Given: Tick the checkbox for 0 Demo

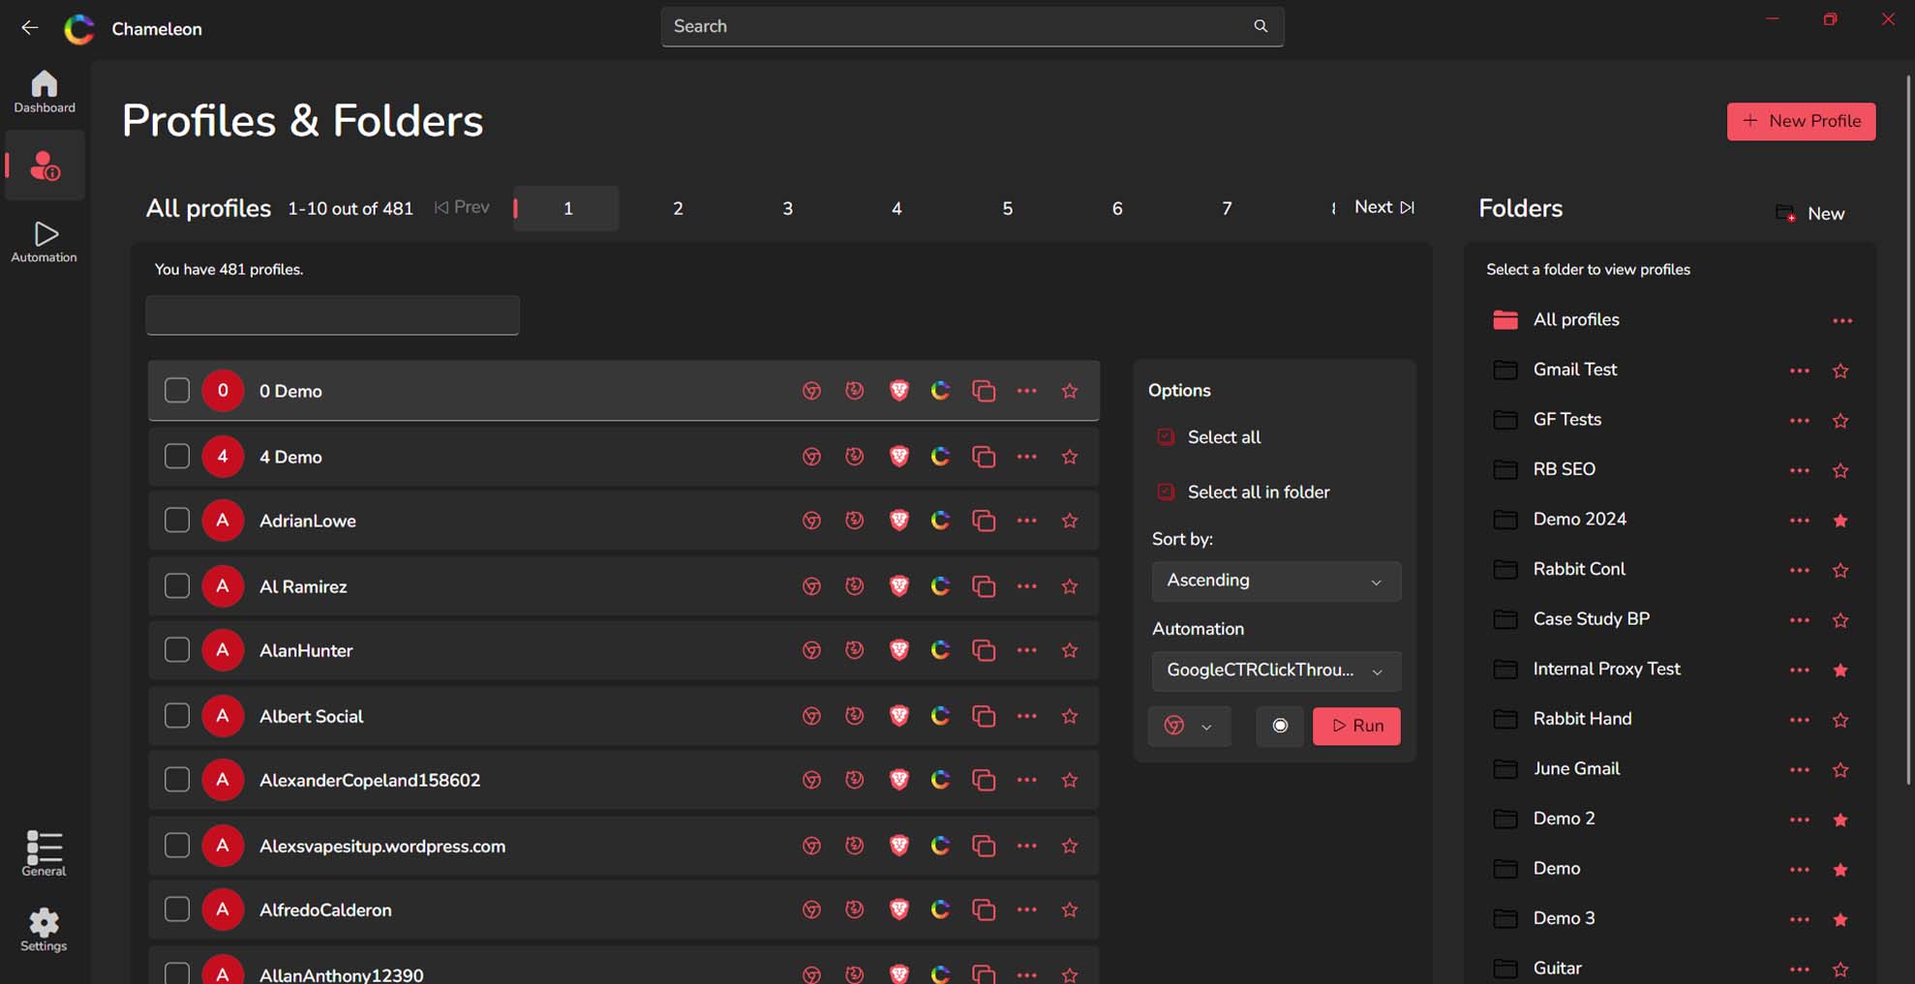Looking at the screenshot, I should click(177, 391).
